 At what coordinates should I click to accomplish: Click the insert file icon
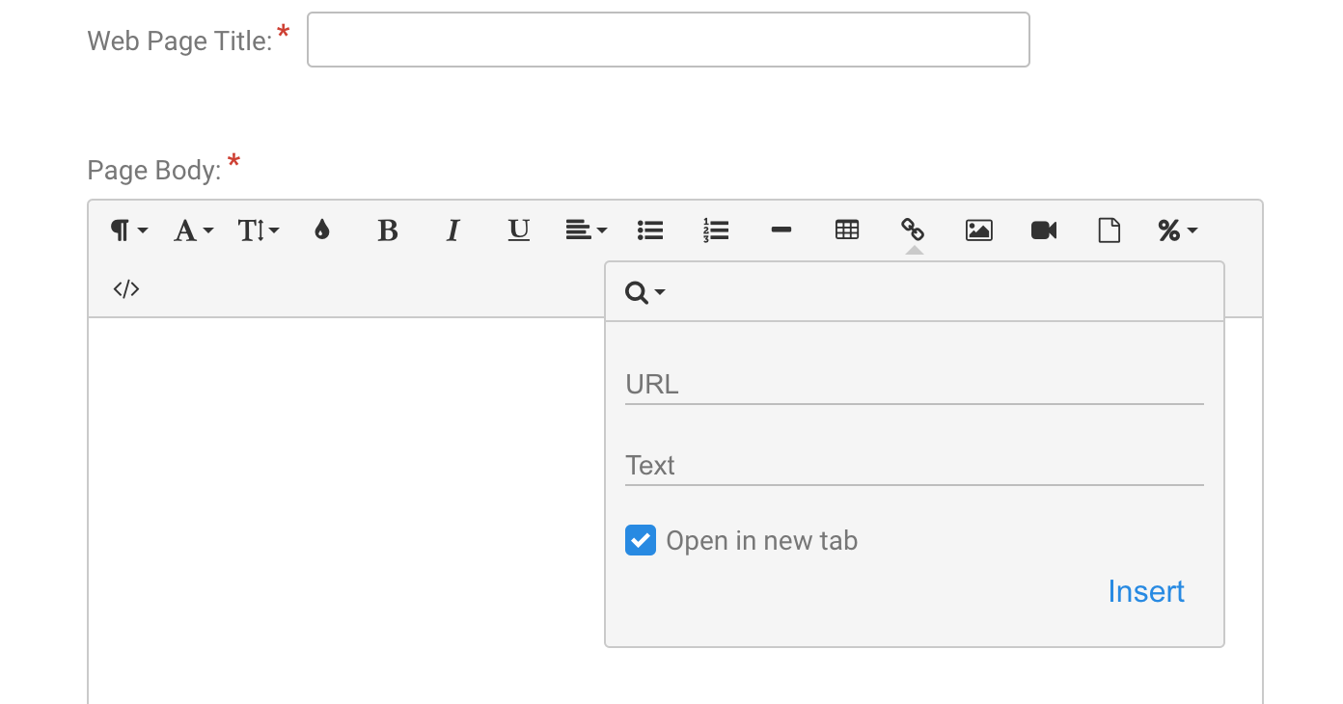pyautogui.click(x=1110, y=230)
